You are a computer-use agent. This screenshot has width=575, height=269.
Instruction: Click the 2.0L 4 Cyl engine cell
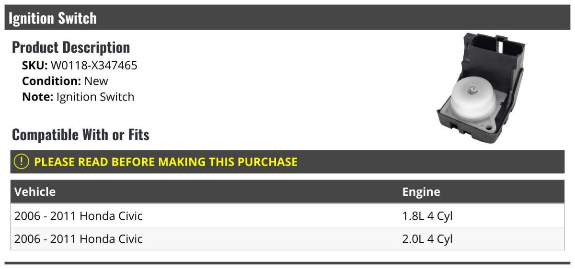point(427,239)
